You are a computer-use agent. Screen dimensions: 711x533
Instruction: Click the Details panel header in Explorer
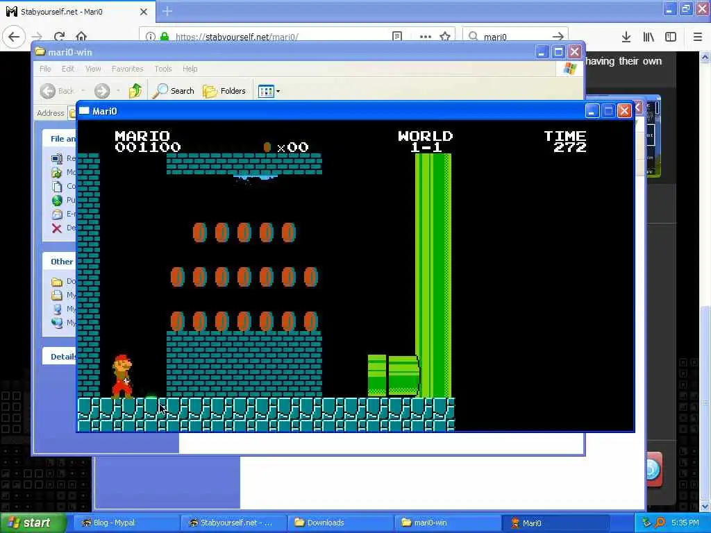(x=60, y=356)
